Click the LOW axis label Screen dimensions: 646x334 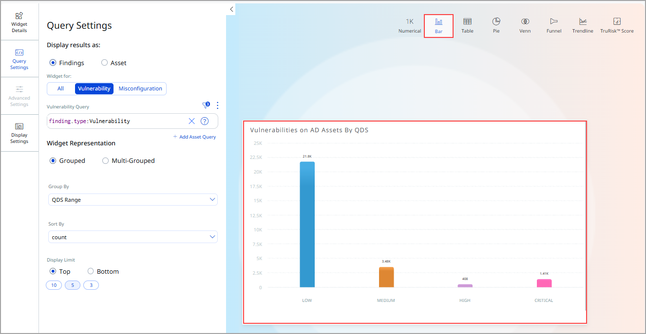307,300
